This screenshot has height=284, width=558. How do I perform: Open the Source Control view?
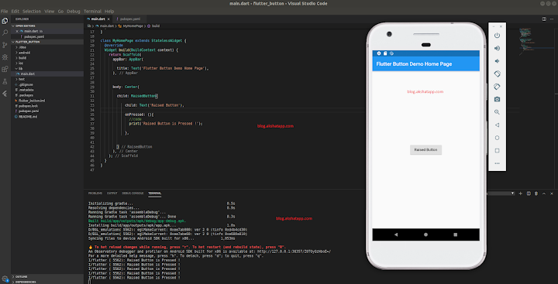[5, 45]
